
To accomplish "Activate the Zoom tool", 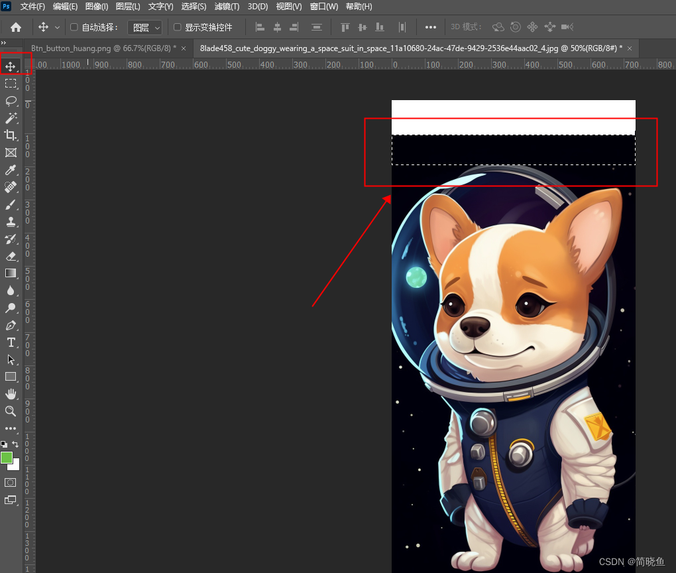I will click(11, 411).
